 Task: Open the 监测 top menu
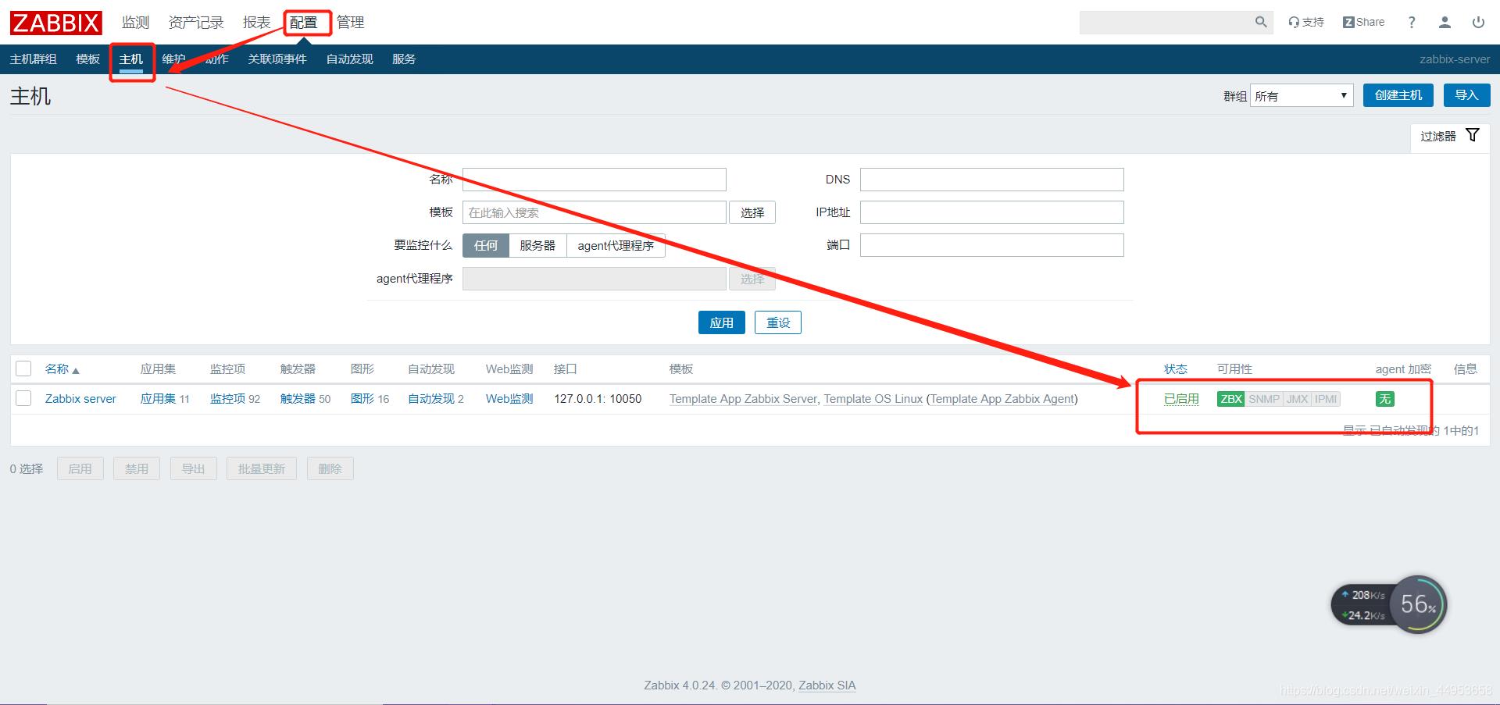click(135, 23)
